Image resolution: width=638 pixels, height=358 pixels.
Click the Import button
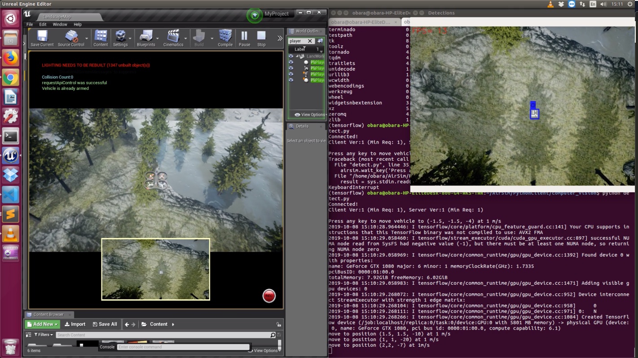(x=75, y=324)
